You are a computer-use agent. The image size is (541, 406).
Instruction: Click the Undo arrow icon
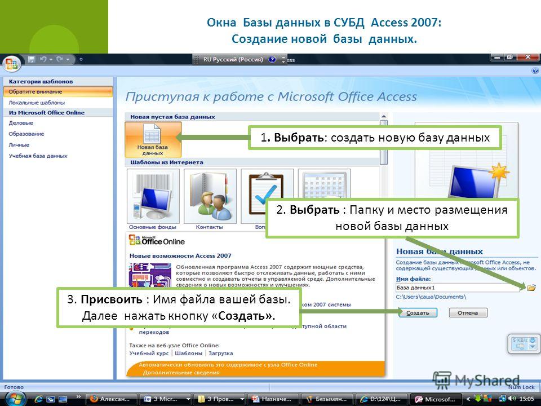click(43, 59)
